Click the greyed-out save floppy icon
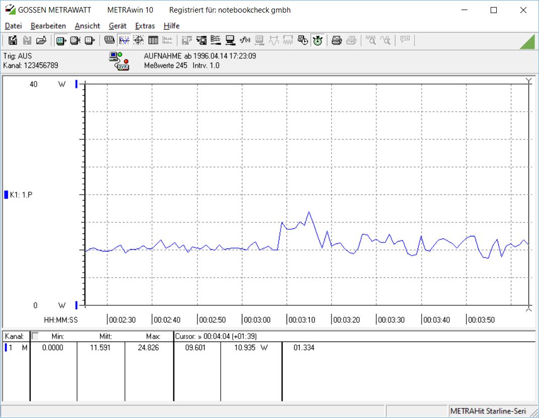The width and height of the screenshot is (539, 418). point(27,41)
